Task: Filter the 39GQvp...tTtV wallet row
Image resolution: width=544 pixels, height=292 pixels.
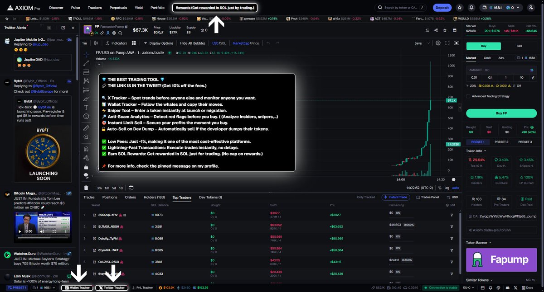Action: (x=452, y=215)
